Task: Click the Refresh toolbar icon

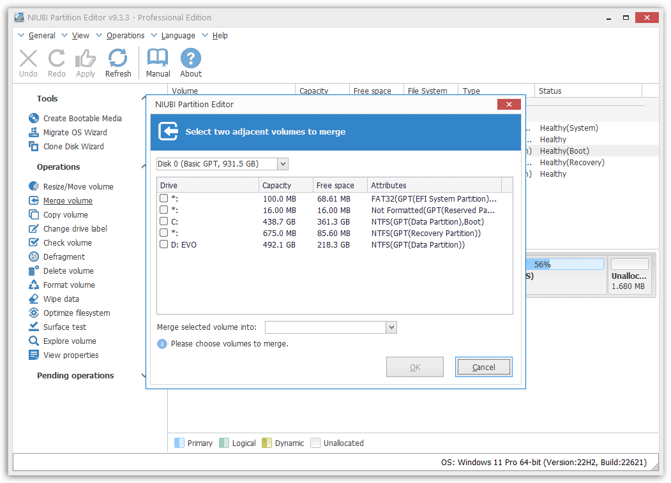Action: [x=118, y=58]
